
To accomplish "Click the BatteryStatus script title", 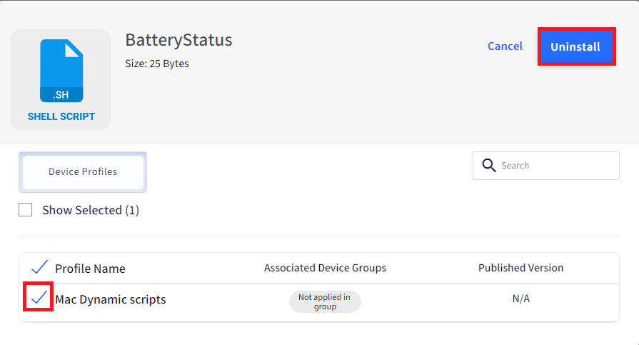I will [178, 40].
